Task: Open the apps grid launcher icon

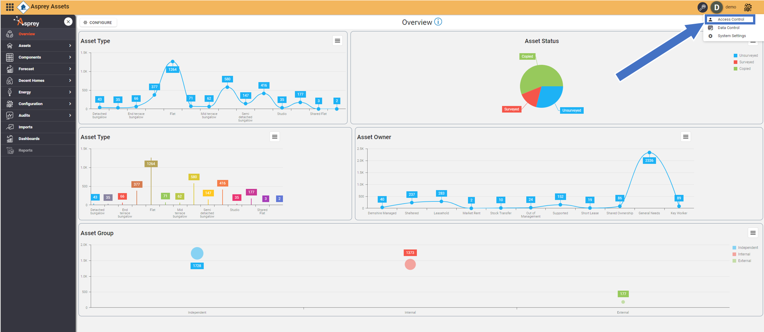Action: pyautogui.click(x=10, y=7)
